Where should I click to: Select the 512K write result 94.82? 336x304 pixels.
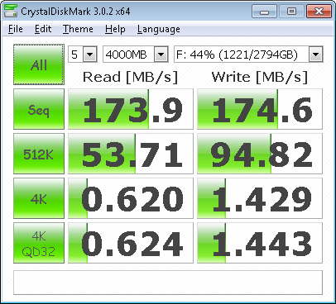(x=260, y=154)
